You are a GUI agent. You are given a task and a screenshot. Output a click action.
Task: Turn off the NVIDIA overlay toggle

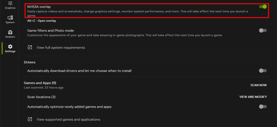[x=263, y=7]
